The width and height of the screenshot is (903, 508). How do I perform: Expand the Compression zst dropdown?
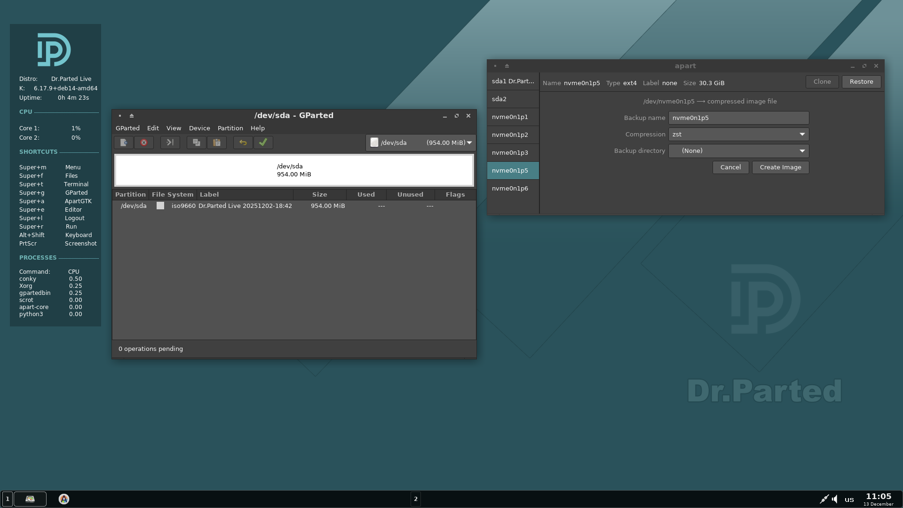pos(738,135)
